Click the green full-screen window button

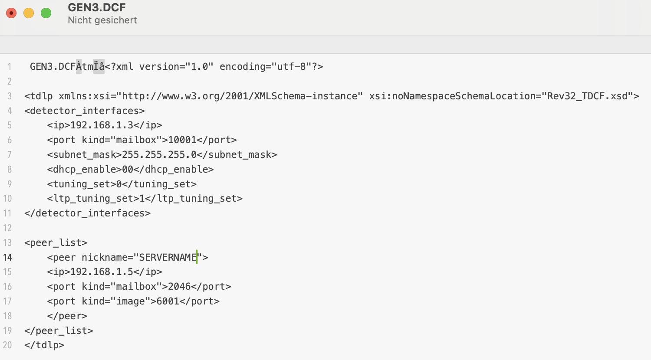[x=46, y=13]
